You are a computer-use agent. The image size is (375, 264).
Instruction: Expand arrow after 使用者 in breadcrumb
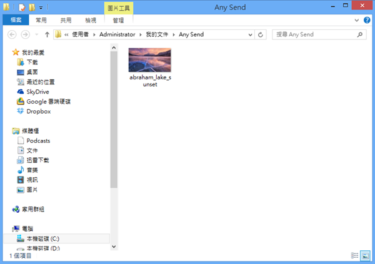(x=94, y=35)
